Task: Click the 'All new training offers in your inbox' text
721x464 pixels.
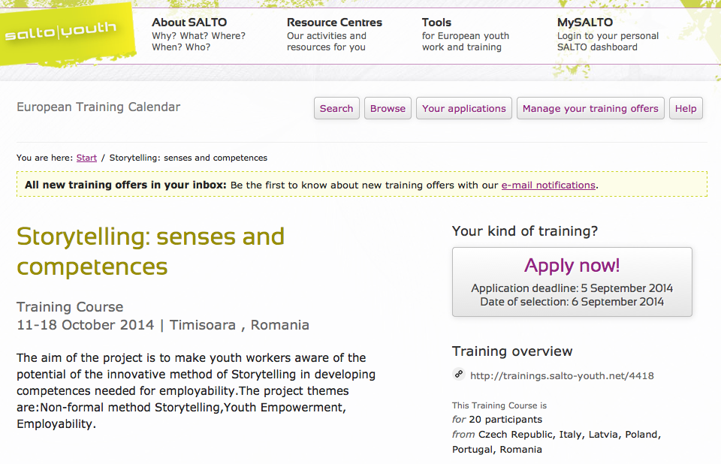Action: point(125,185)
